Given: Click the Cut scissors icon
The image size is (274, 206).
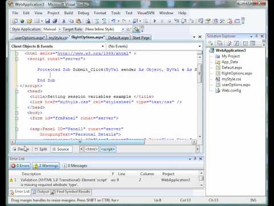Looking at the screenshot, I should tap(64, 21).
